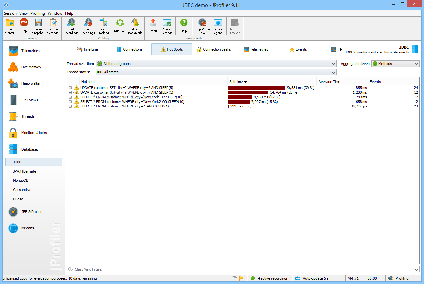Click the 20,531 ms self time bar
Image resolution: width=424 pixels, height=284 pixels.
(256, 88)
